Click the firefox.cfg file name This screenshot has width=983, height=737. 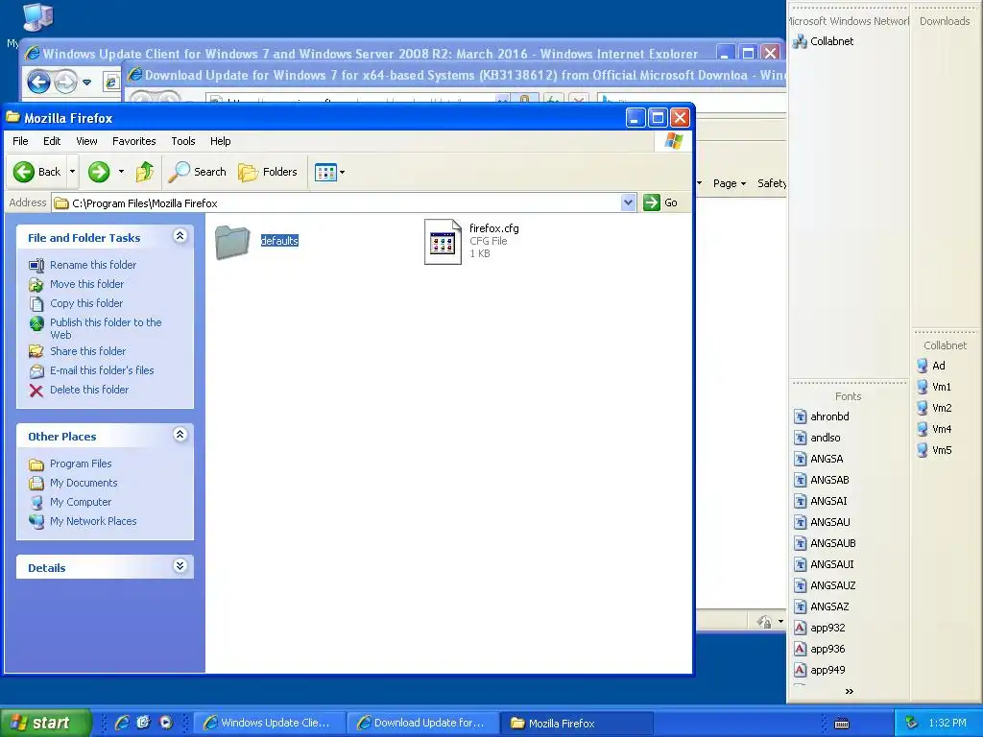pos(494,228)
